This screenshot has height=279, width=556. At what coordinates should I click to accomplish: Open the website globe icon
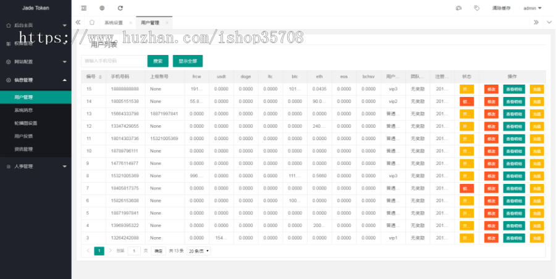coord(102,8)
